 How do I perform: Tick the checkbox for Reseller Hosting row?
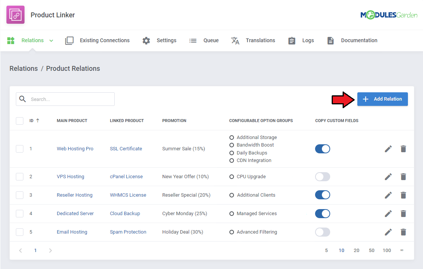click(x=20, y=195)
